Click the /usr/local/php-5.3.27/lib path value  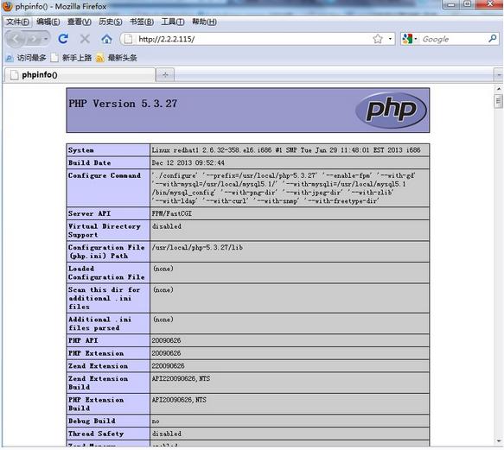[197, 247]
